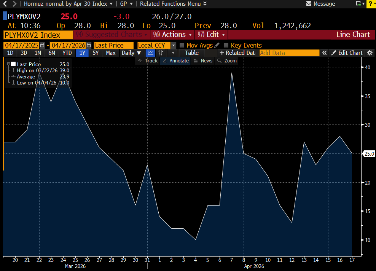This screenshot has width=376, height=271.
Task: Activate the Annotate tool
Action: pos(175,61)
